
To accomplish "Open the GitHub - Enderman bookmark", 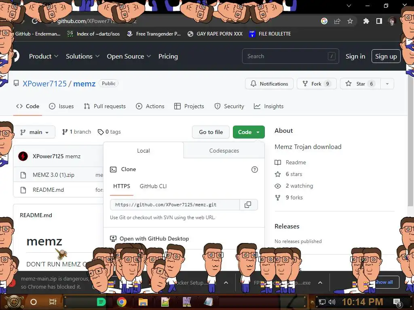I will click(38, 34).
